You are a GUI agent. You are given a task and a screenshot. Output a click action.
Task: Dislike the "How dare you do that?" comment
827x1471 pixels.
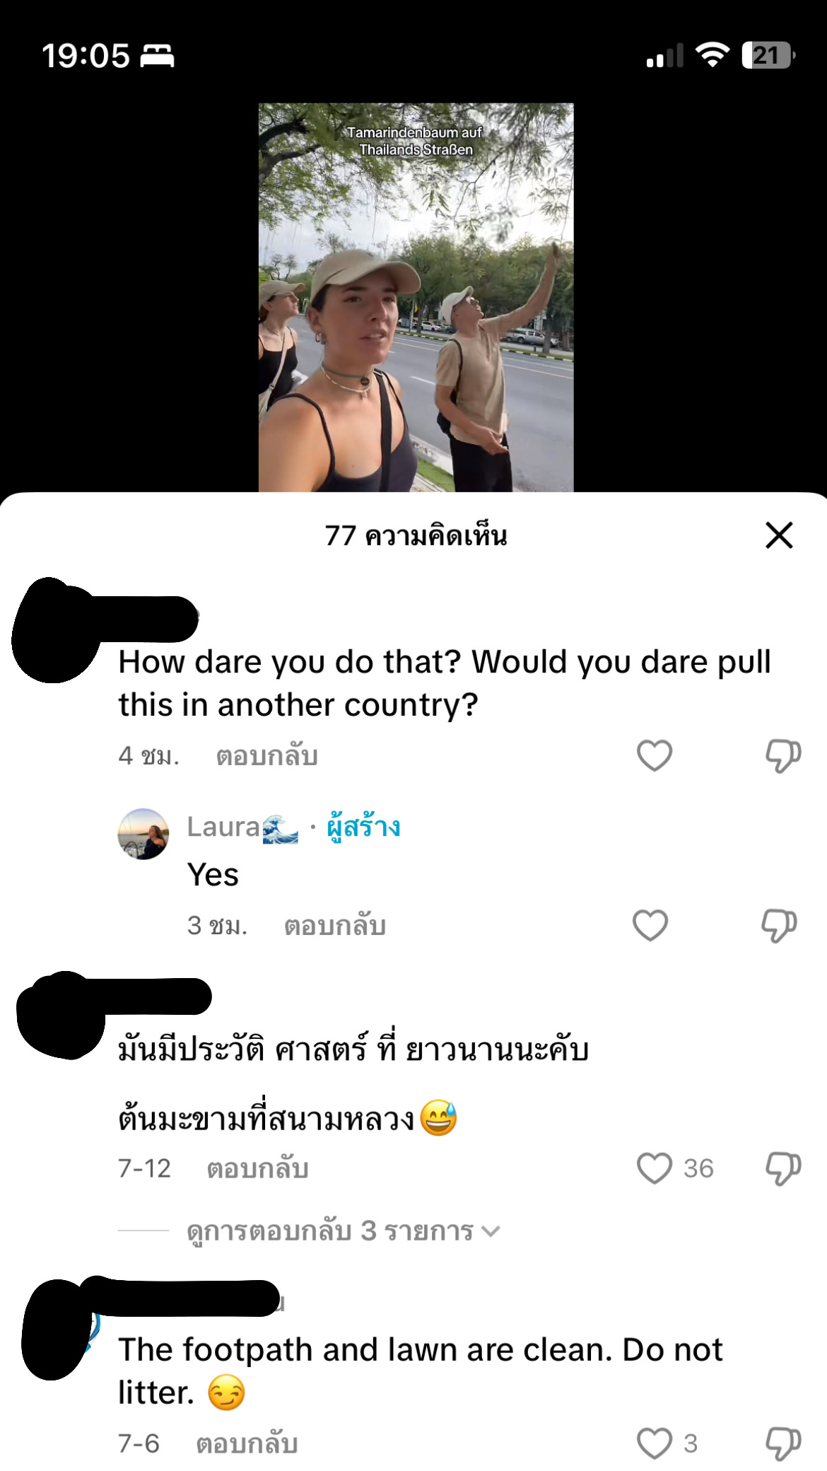(x=783, y=755)
